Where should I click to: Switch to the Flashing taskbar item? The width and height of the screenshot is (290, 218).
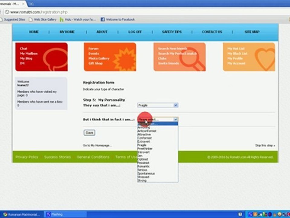pos(65,214)
